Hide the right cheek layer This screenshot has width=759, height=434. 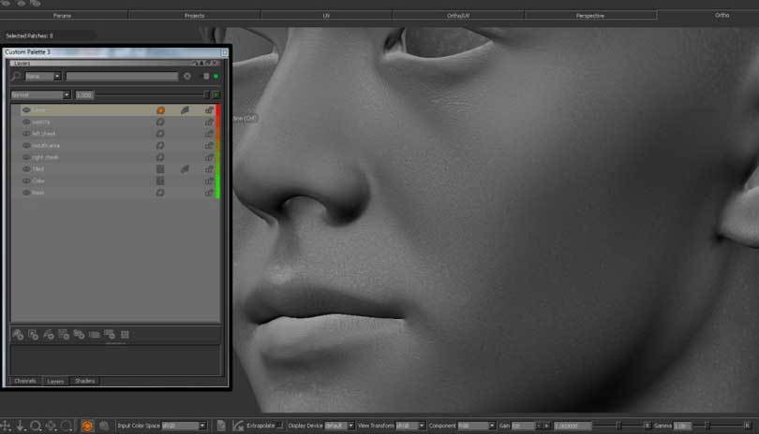26,157
